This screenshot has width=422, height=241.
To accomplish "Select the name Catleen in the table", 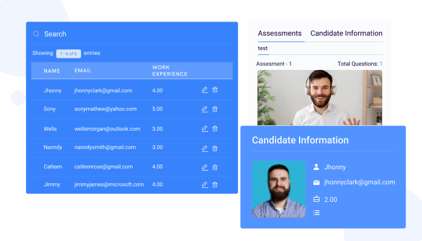I will pyautogui.click(x=53, y=166).
